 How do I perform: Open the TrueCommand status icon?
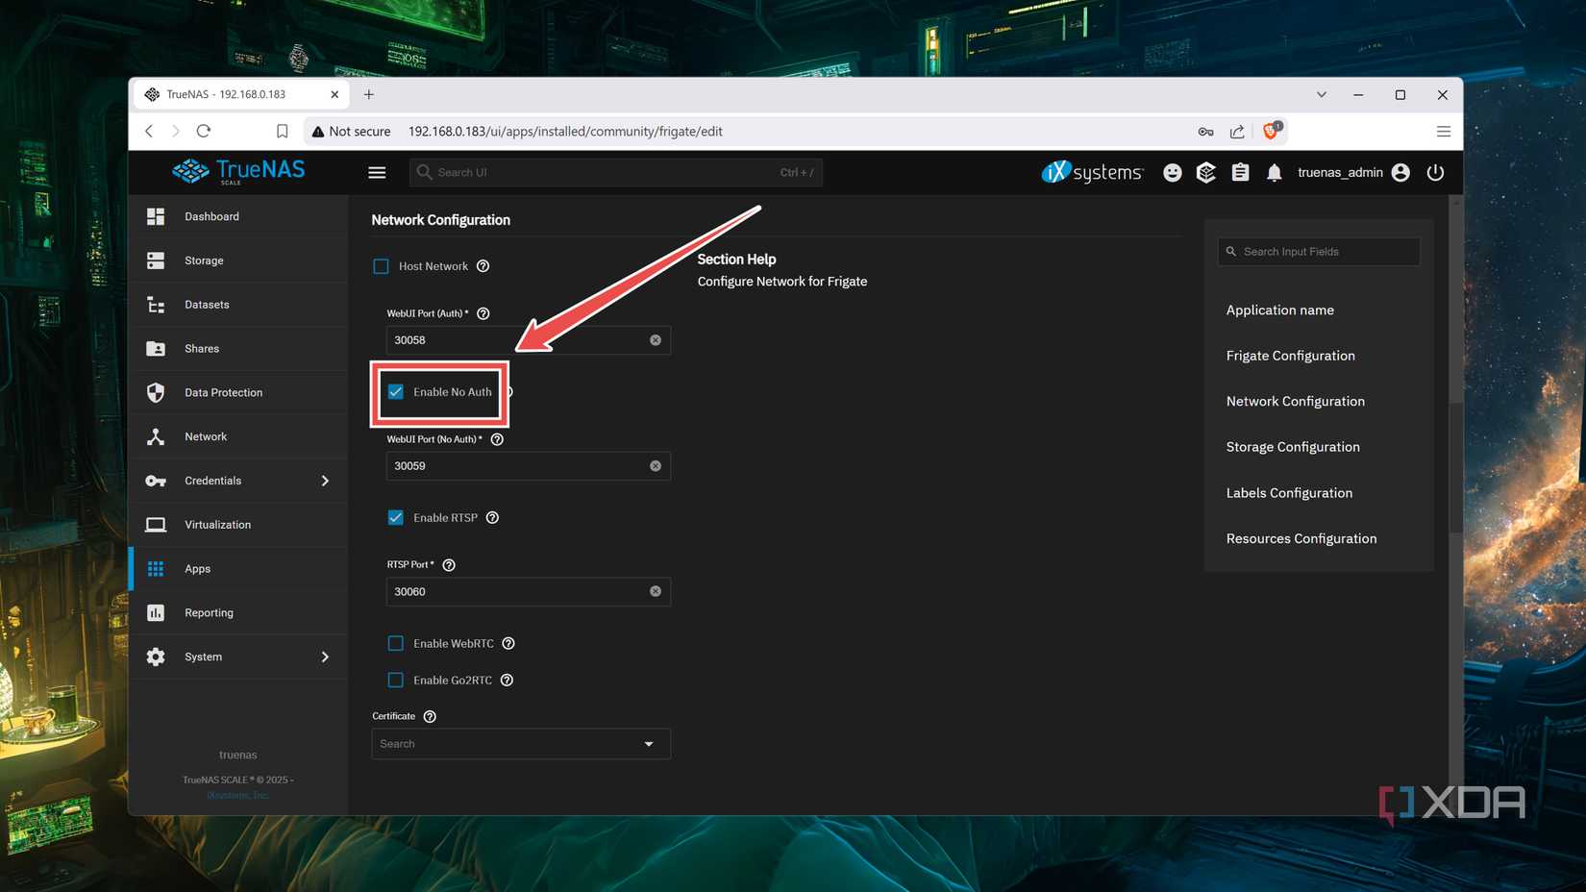click(x=1206, y=172)
